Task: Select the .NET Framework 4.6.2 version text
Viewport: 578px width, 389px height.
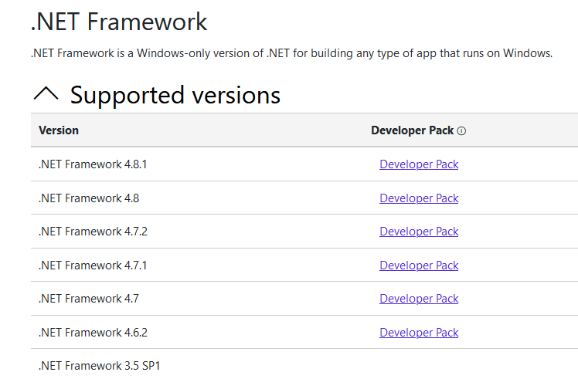Action: [93, 333]
